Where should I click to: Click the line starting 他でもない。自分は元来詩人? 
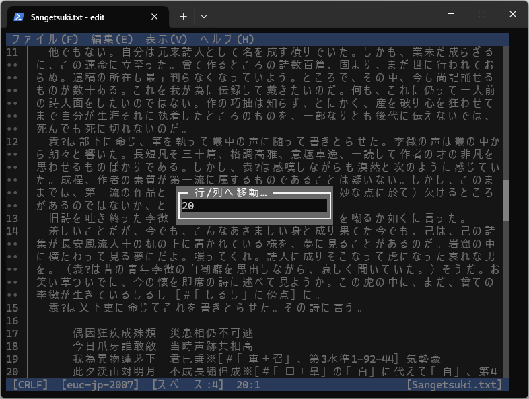point(272,52)
